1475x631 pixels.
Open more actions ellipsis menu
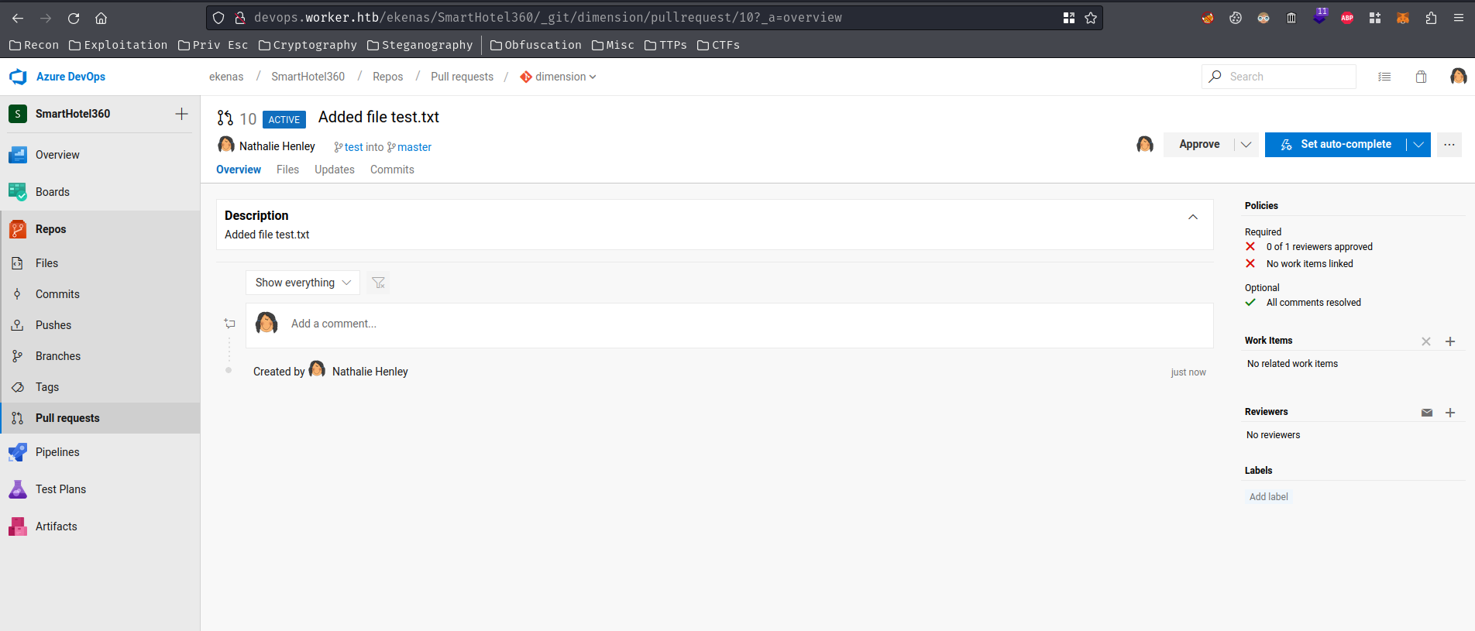[1449, 145]
